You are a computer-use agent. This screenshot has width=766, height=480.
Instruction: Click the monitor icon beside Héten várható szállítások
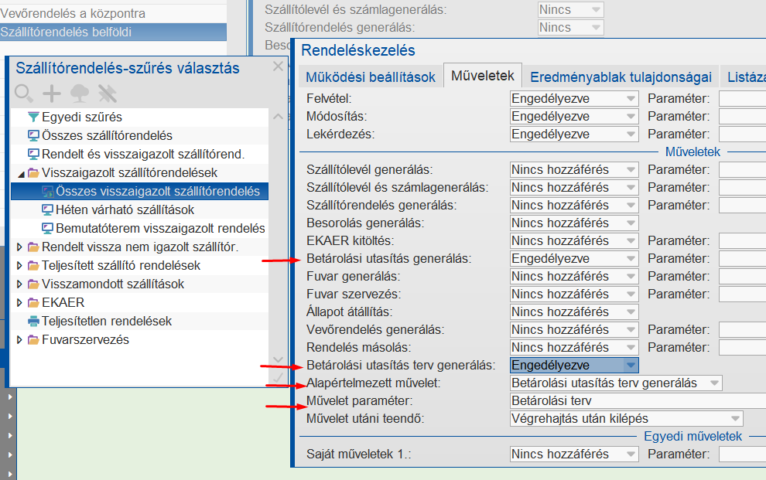[x=47, y=209]
